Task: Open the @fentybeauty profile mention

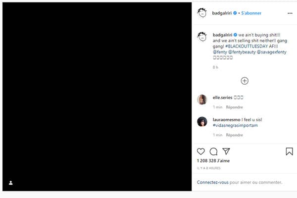Action: (x=242, y=52)
